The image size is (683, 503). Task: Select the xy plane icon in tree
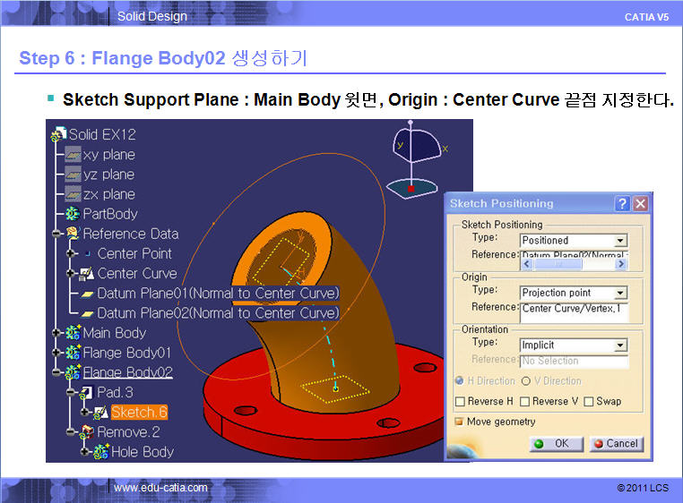point(73,155)
